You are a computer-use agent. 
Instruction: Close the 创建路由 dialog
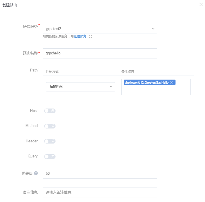coord(201,5)
